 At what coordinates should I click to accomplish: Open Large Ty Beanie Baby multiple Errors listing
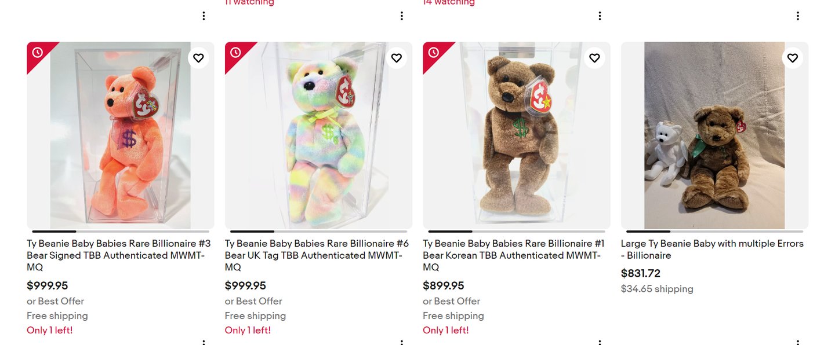[x=712, y=249]
